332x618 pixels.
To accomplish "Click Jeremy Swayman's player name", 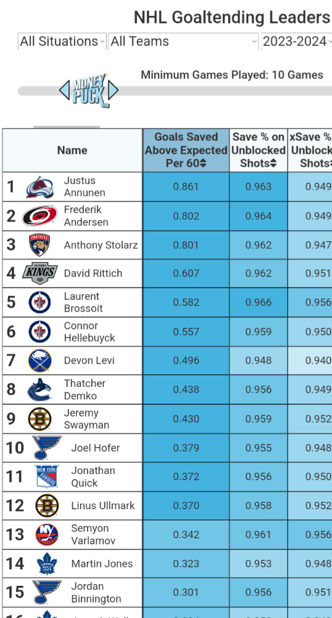I will pos(86,419).
